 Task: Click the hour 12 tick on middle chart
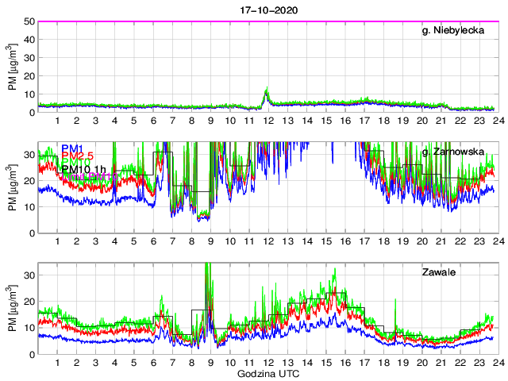click(x=268, y=241)
